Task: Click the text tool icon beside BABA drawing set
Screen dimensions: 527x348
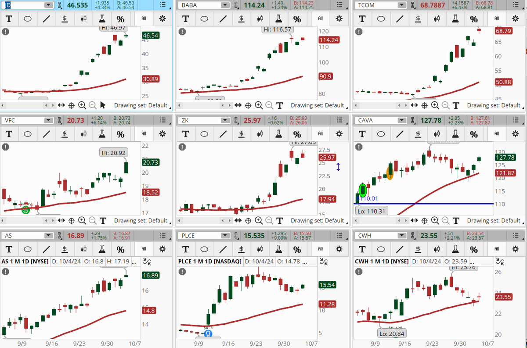Action: click(280, 105)
